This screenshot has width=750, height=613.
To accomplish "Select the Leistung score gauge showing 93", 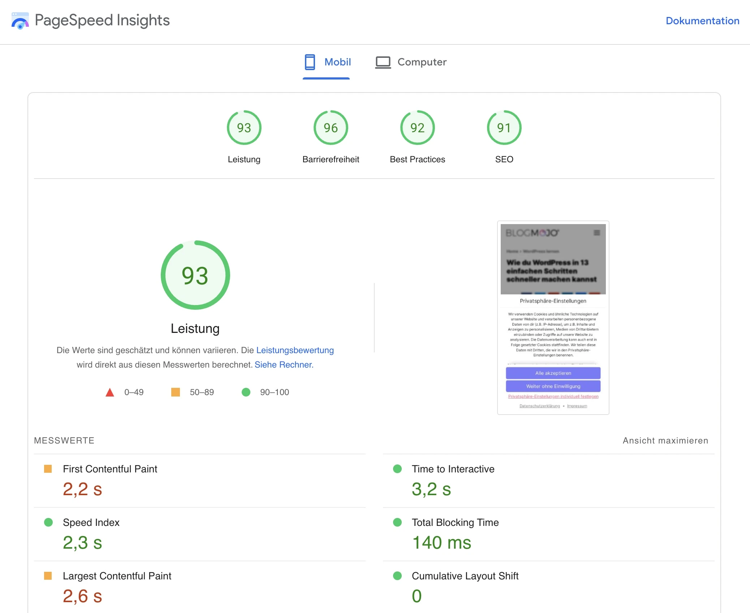I will [x=244, y=127].
